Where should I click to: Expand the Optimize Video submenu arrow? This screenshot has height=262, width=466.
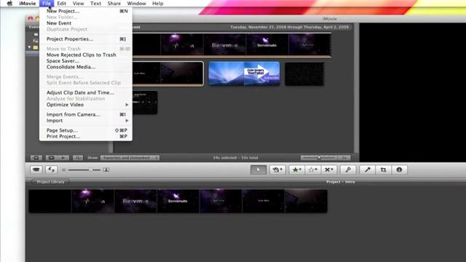[x=127, y=105]
